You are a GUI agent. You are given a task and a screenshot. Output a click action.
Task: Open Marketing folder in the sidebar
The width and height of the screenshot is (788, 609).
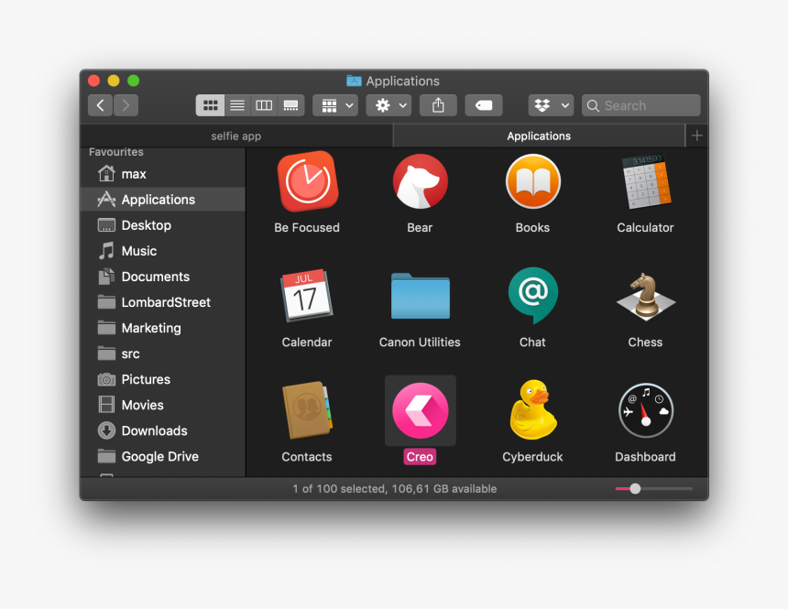163,327
